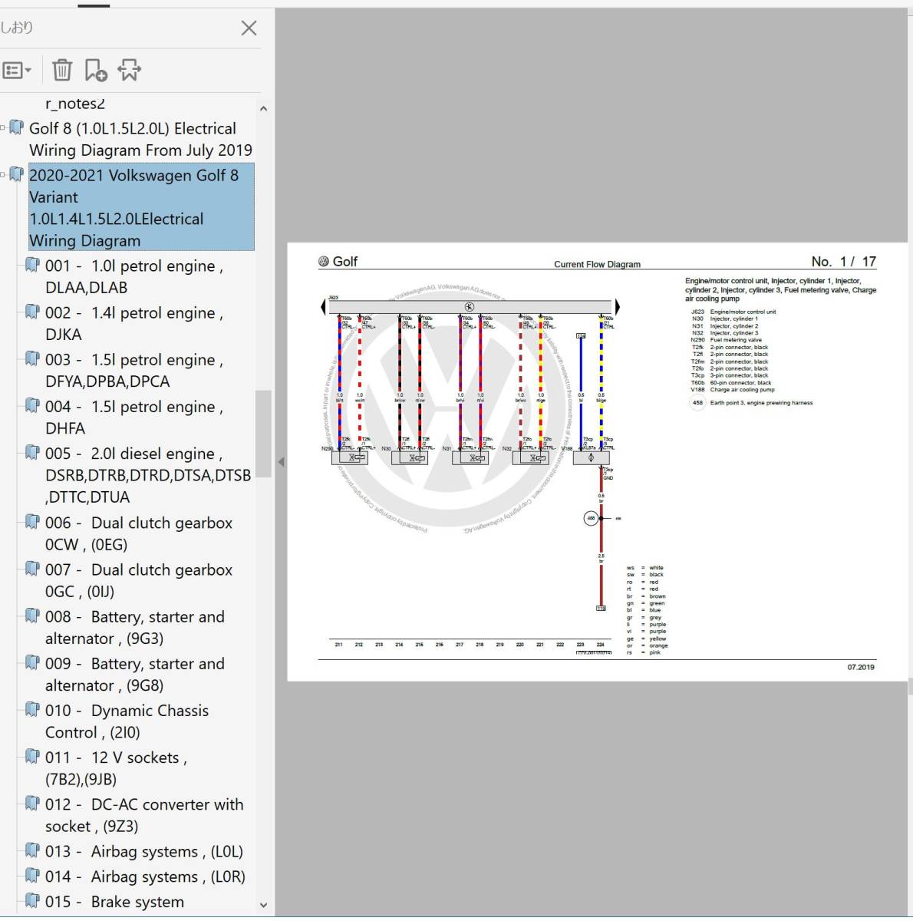Image resolution: width=913 pixels, height=921 pixels.
Task: Click the bookmark icon beside 2020-2021 Volkswagen Golf 8 Variant
Action: [x=16, y=174]
